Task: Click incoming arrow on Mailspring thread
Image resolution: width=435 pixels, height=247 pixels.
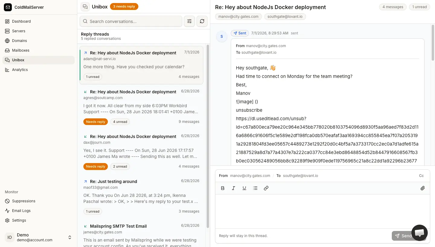Action: tap(85, 226)
